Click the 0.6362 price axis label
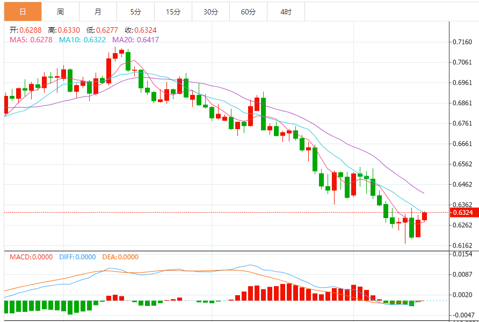The image size is (479, 322). pyautogui.click(x=462, y=205)
